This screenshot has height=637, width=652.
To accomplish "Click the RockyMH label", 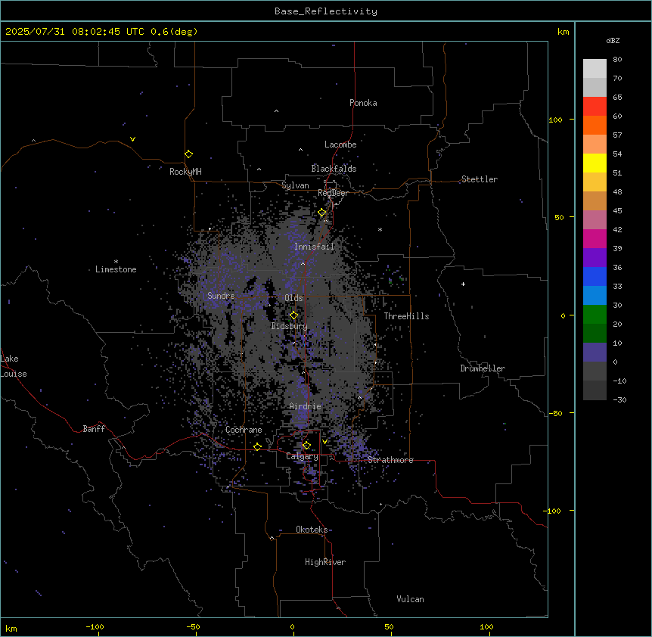I will pyautogui.click(x=185, y=172).
